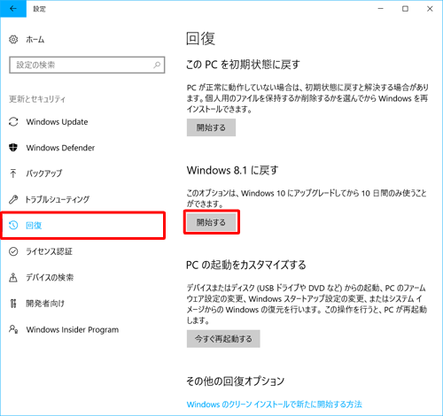Click the Windows Update sync icon
443x416 pixels.
coord(13,122)
